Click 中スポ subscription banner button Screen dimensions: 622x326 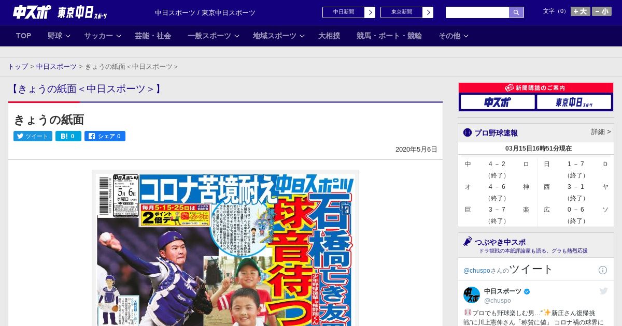pos(498,102)
